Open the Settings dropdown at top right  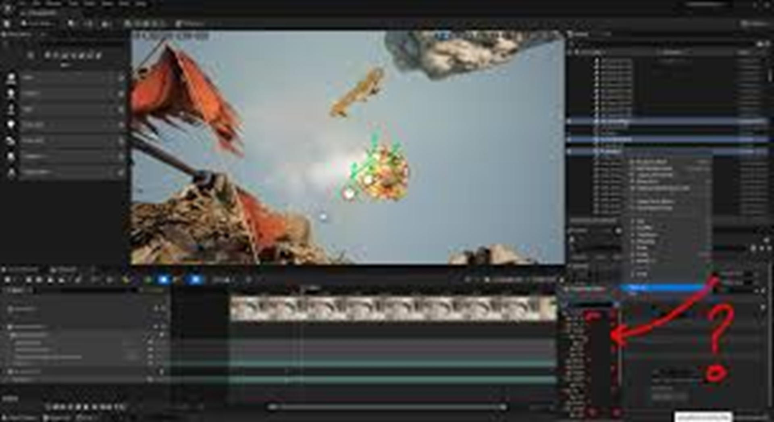click(x=755, y=24)
